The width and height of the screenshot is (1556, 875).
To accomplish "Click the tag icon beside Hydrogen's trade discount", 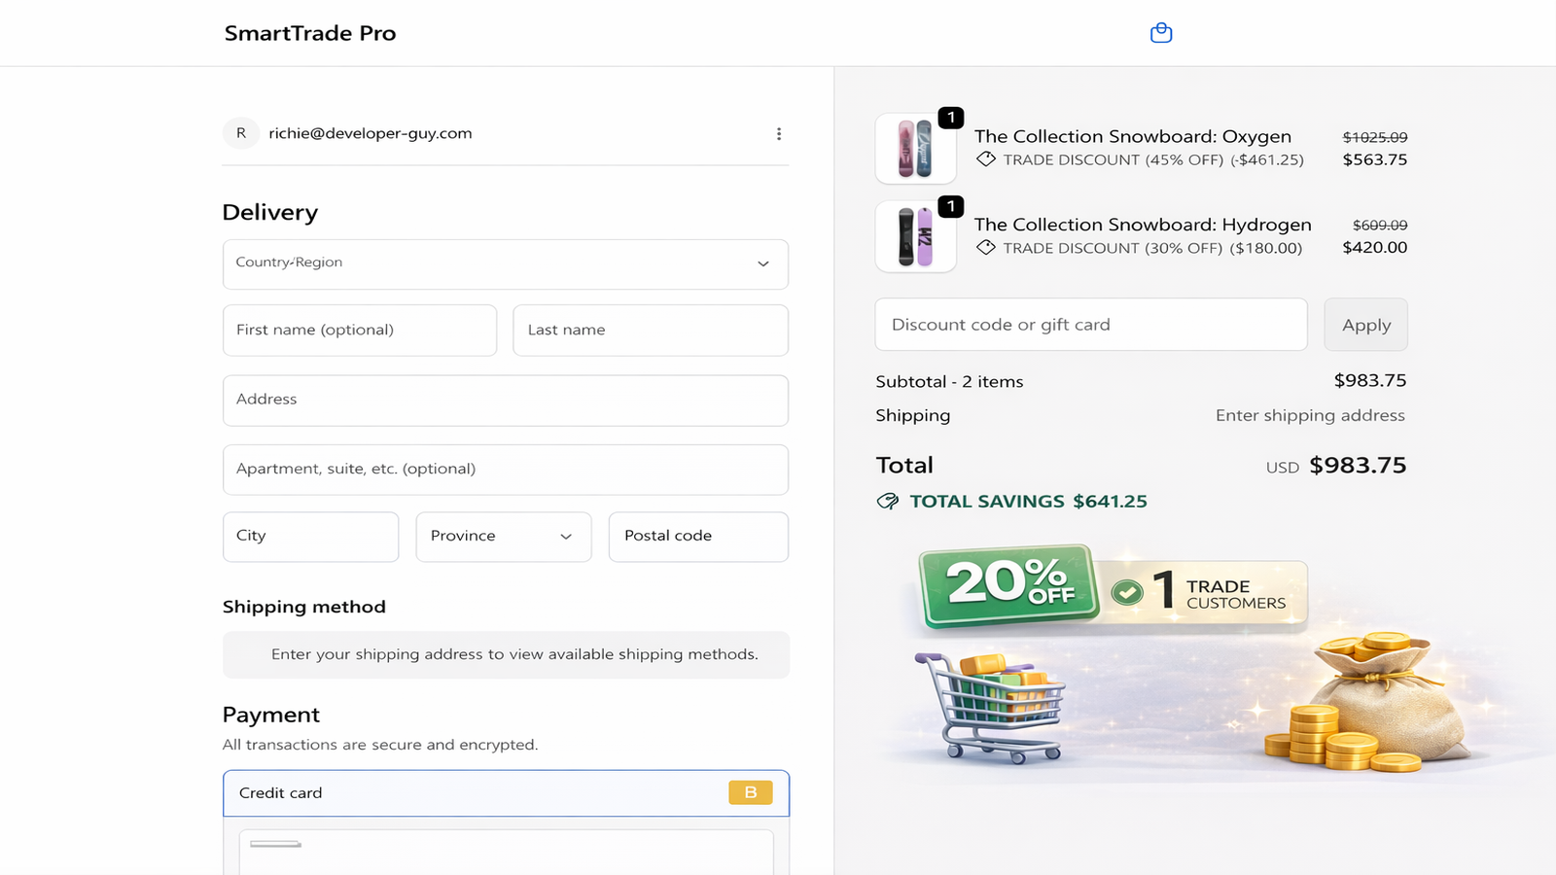I will click(985, 248).
